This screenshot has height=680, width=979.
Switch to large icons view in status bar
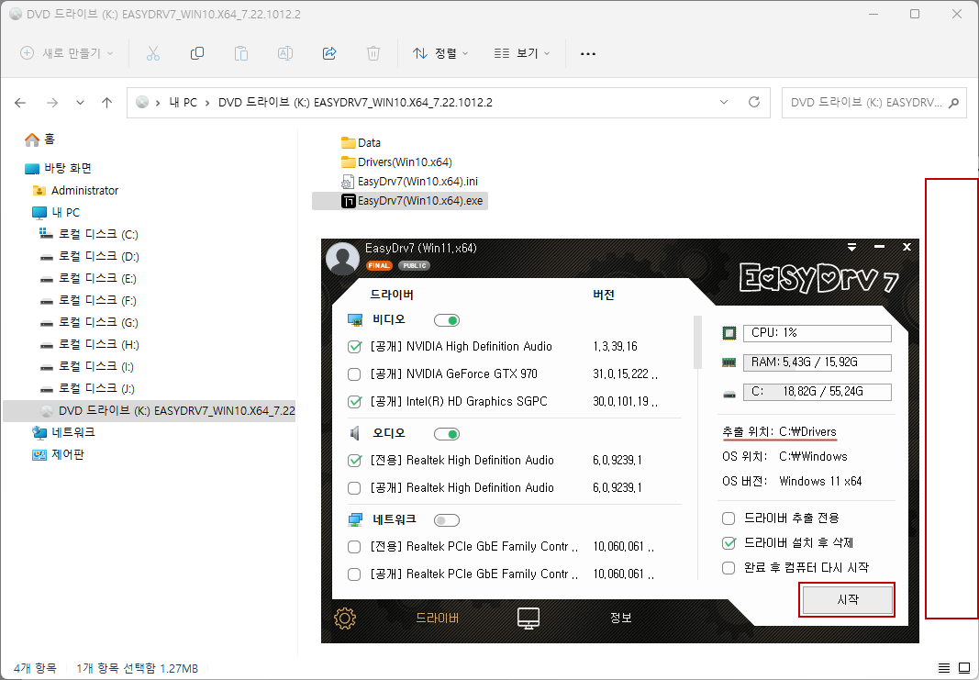pos(964,668)
